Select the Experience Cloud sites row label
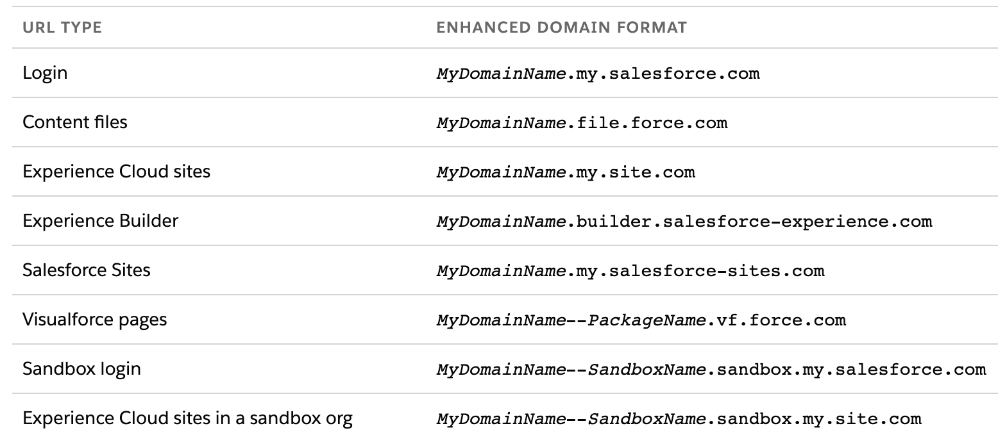 [x=117, y=171]
